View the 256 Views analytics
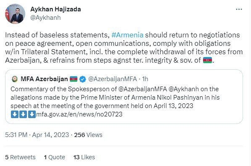 pos(88,135)
